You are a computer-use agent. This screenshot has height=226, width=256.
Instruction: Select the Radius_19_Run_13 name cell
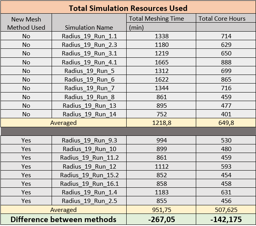tap(89, 105)
